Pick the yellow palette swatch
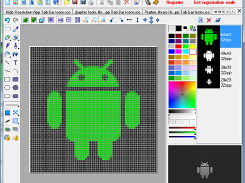This screenshot has width=245, height=183. 192,46
